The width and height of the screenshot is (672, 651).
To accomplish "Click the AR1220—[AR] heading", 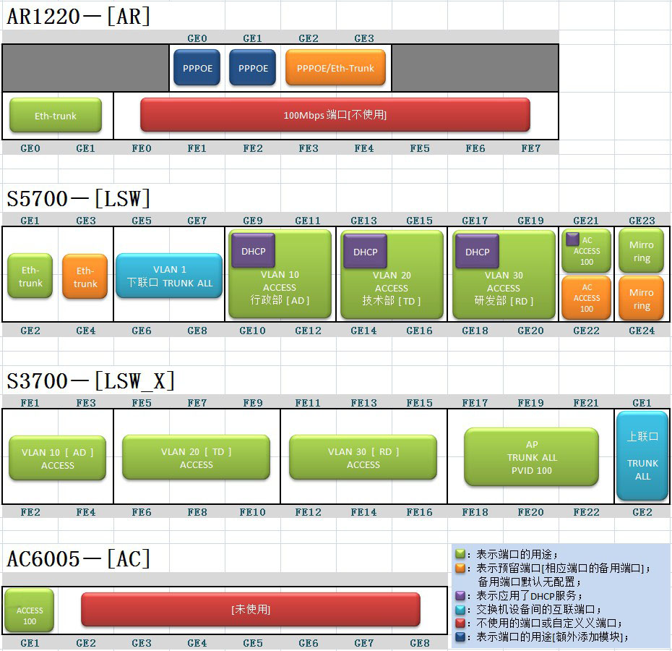I will [x=79, y=17].
